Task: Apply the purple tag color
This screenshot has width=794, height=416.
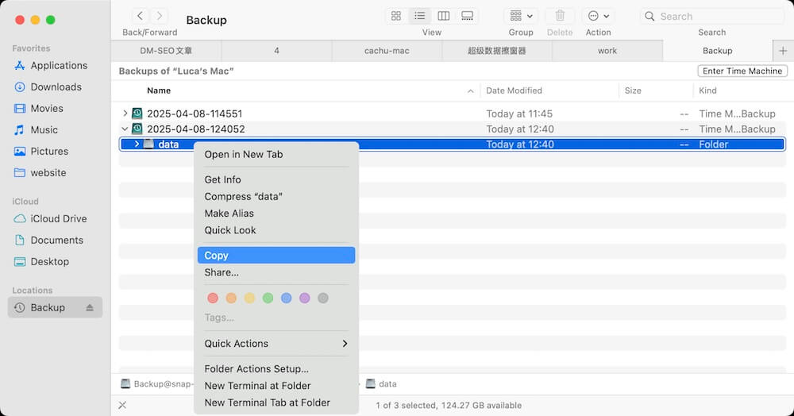Action: click(x=304, y=298)
